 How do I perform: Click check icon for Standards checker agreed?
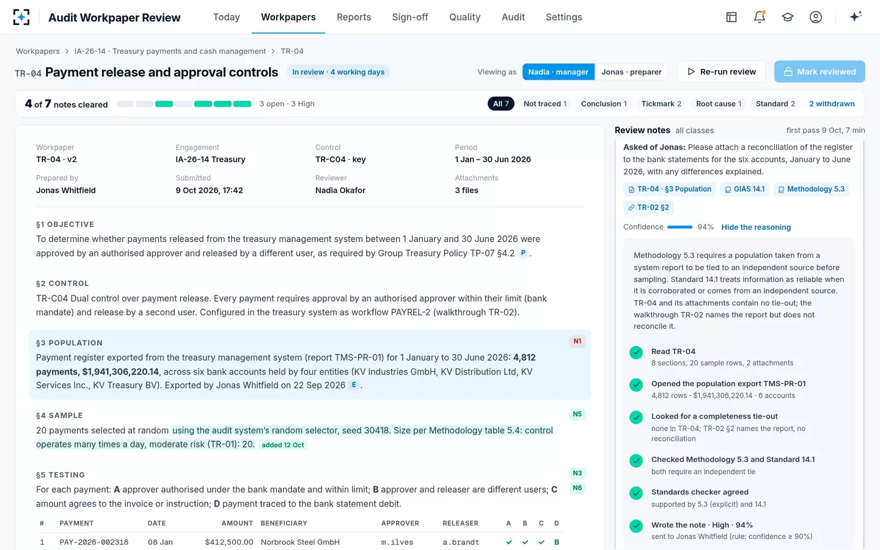coord(636,493)
